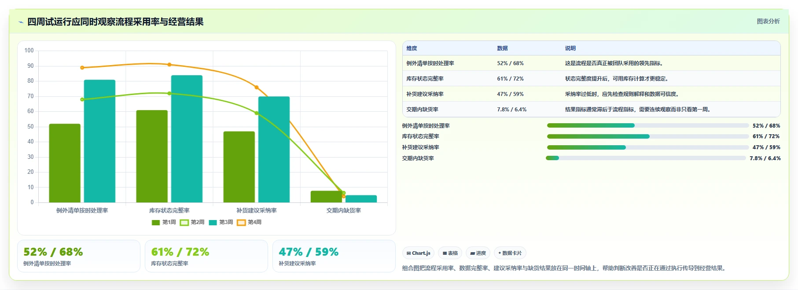Click the 数据卡片 tag

coord(510,253)
